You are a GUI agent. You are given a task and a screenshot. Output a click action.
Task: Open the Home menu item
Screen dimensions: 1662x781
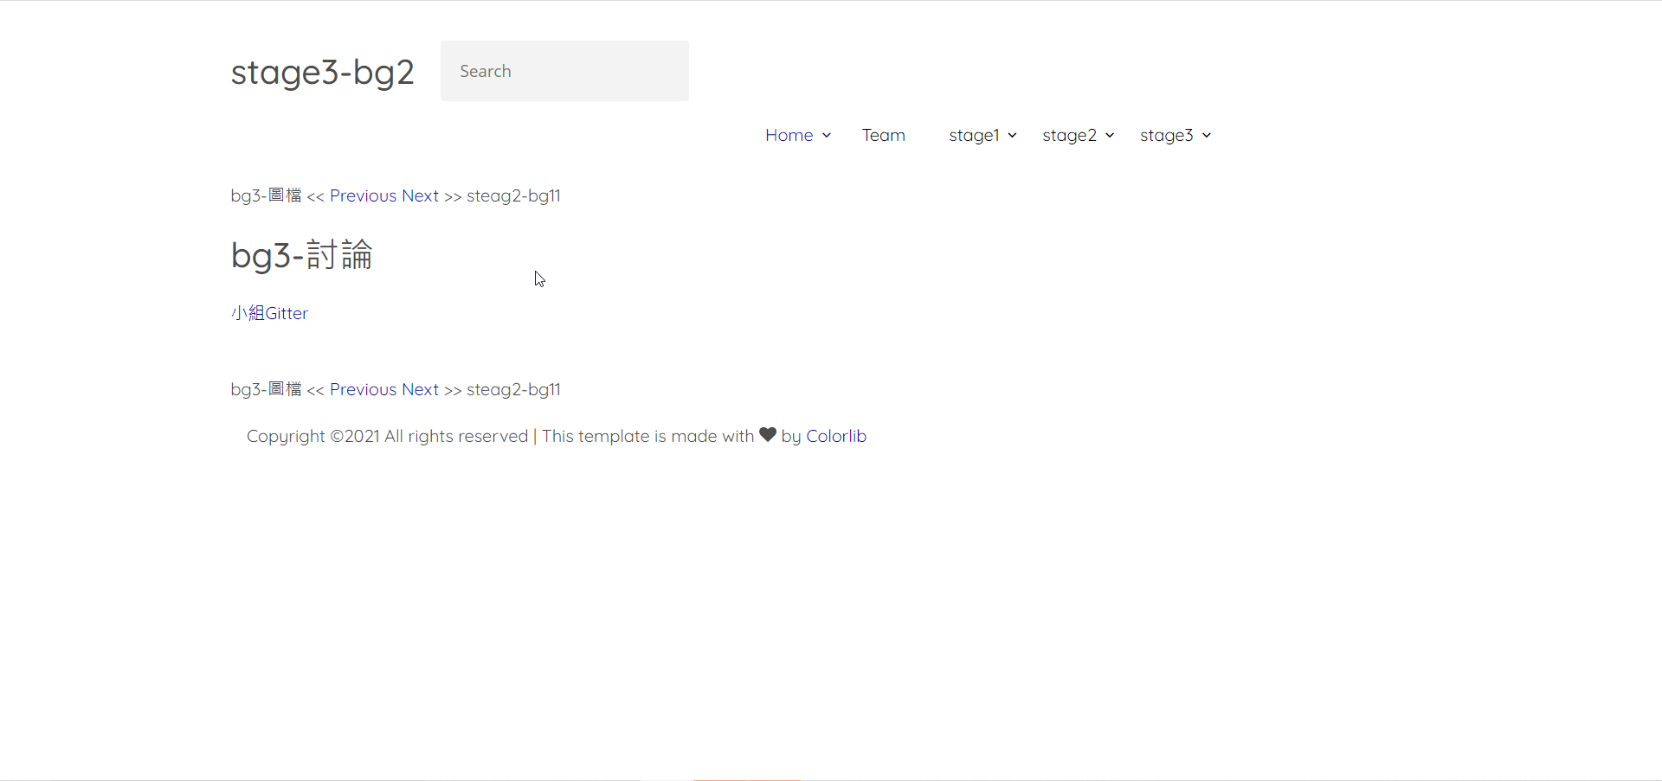pos(789,135)
